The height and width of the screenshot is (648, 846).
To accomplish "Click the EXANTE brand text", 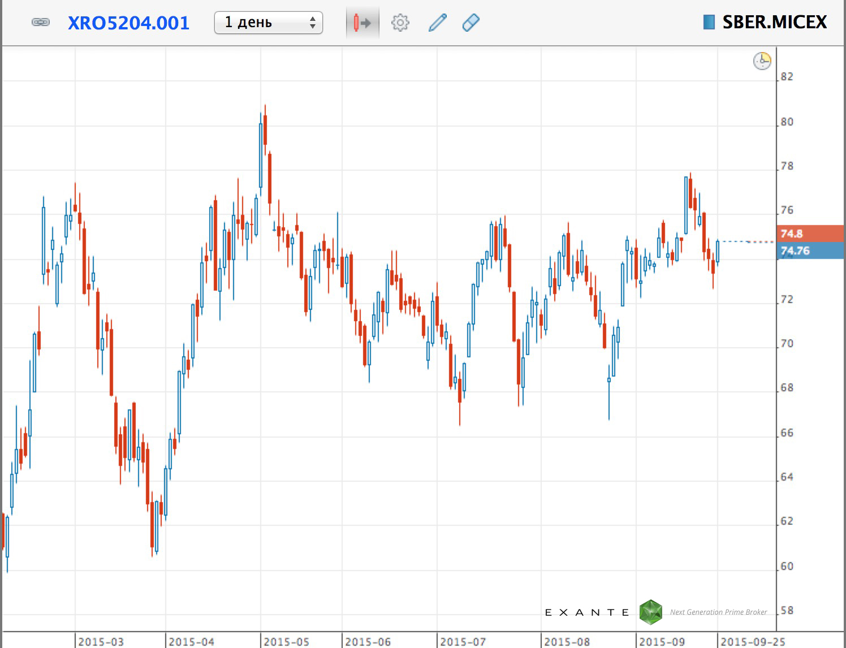I will point(586,612).
